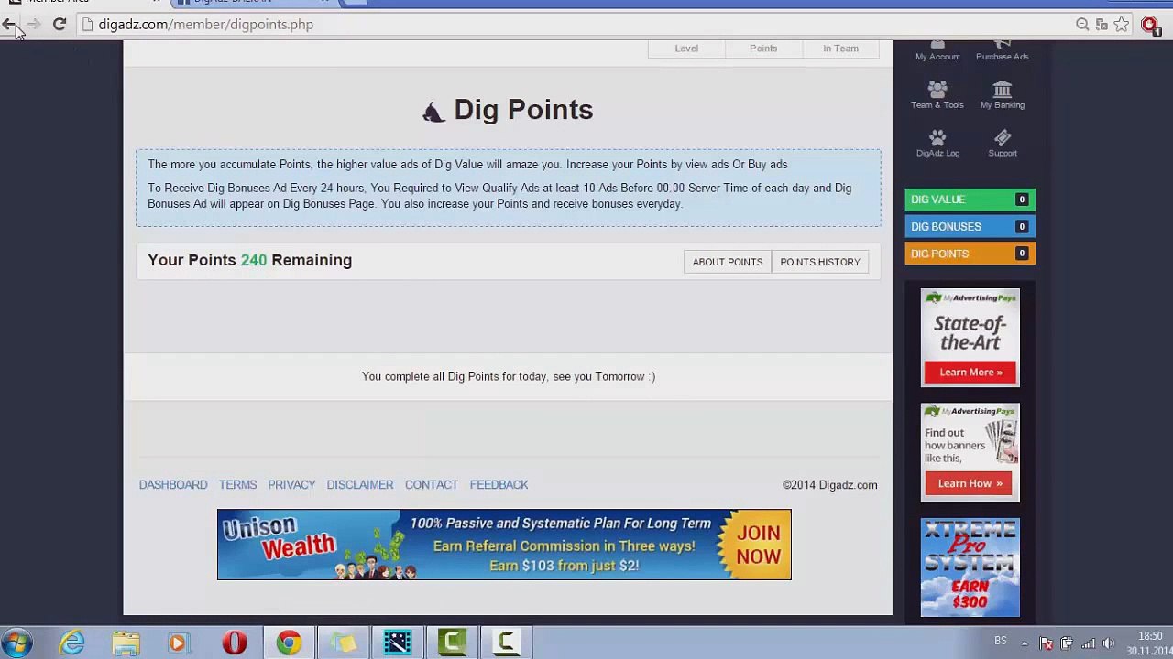Bookmark this page with the star icon
1173x659 pixels.
[x=1122, y=25]
